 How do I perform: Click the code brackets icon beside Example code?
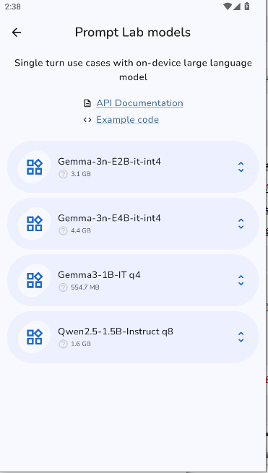point(87,120)
